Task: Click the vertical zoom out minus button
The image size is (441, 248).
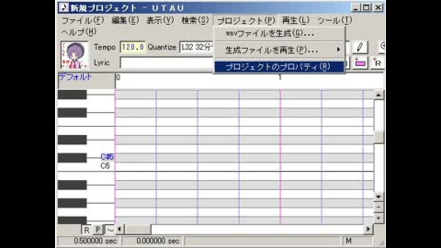Action: (379, 207)
